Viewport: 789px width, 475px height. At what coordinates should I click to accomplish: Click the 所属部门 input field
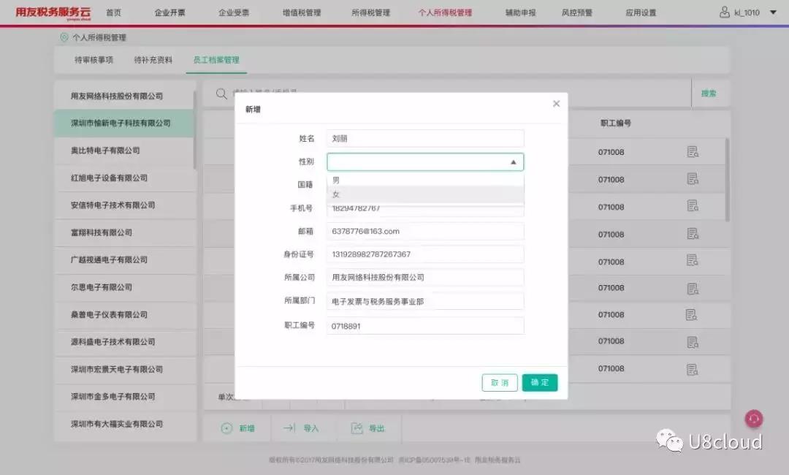425,301
